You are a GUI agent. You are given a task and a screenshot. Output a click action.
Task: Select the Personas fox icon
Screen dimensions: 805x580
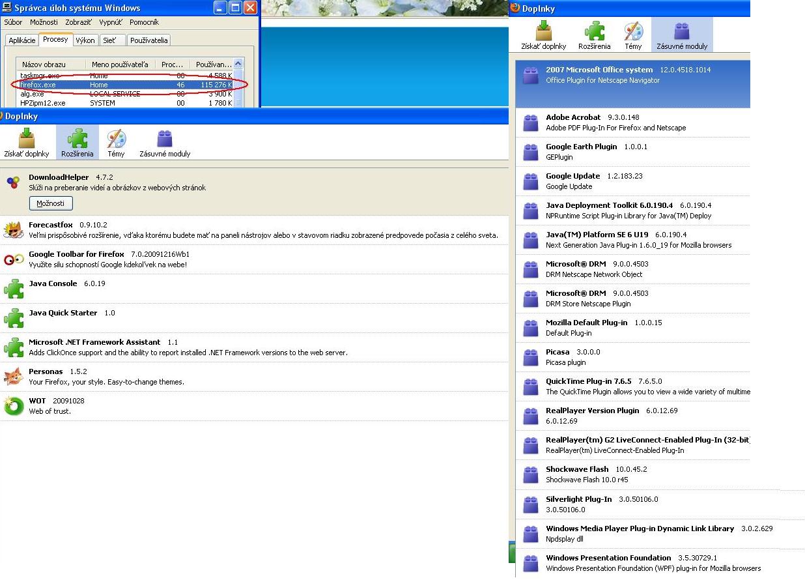pos(14,377)
